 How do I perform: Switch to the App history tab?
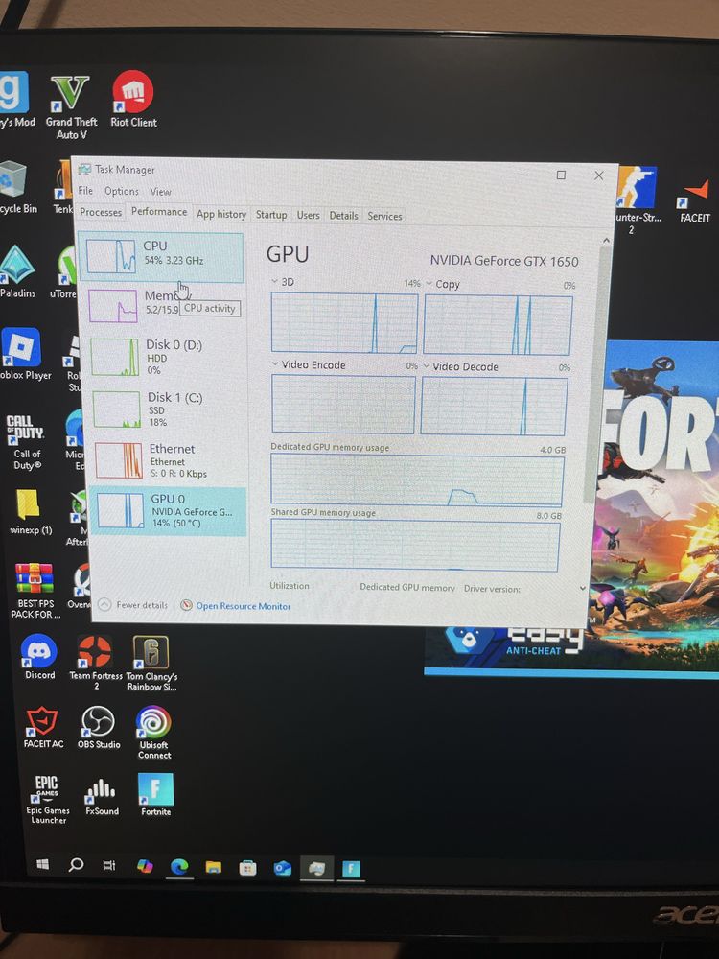click(221, 214)
